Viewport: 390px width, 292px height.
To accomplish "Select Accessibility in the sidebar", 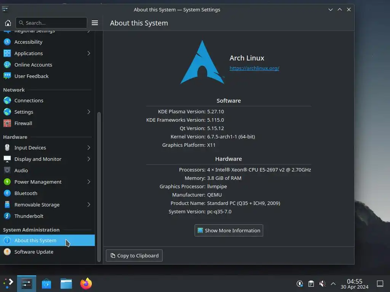I will click(47, 42).
